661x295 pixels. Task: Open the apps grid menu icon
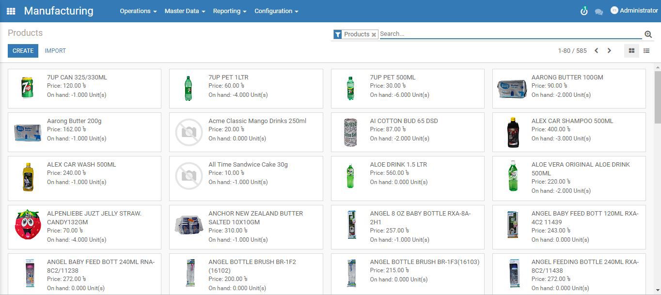click(11, 11)
